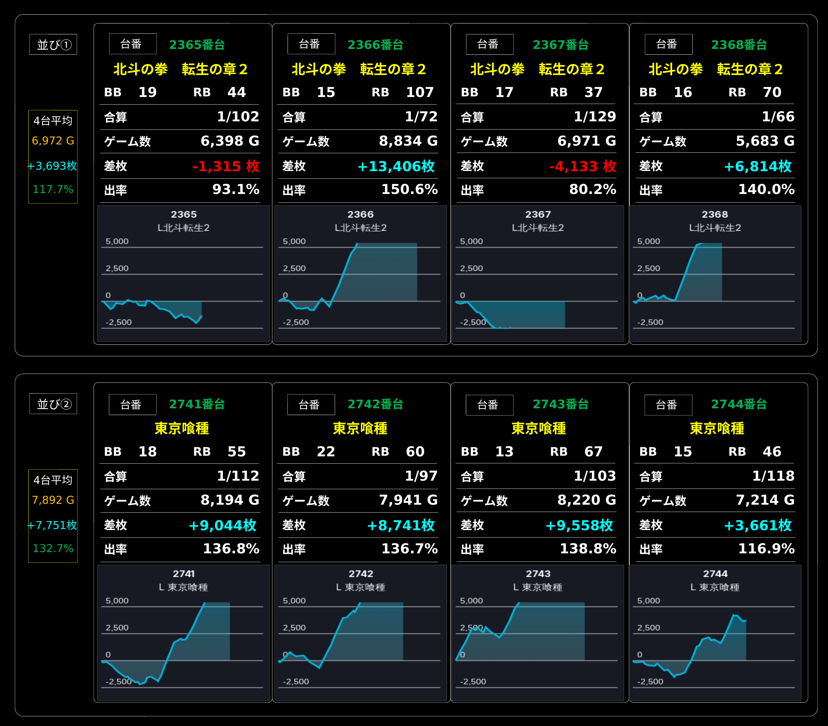Viewport: 828px width, 726px height.
Task: Click the 東京喰種 title above machine 2743's stats
Action: pos(538,428)
